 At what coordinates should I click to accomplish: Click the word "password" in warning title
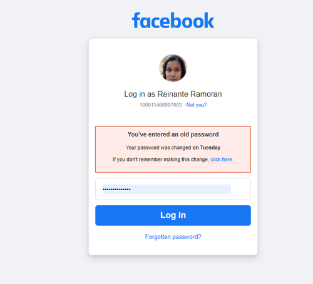205,134
